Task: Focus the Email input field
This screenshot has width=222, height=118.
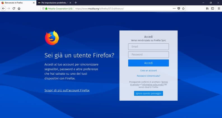Action: 149,46
